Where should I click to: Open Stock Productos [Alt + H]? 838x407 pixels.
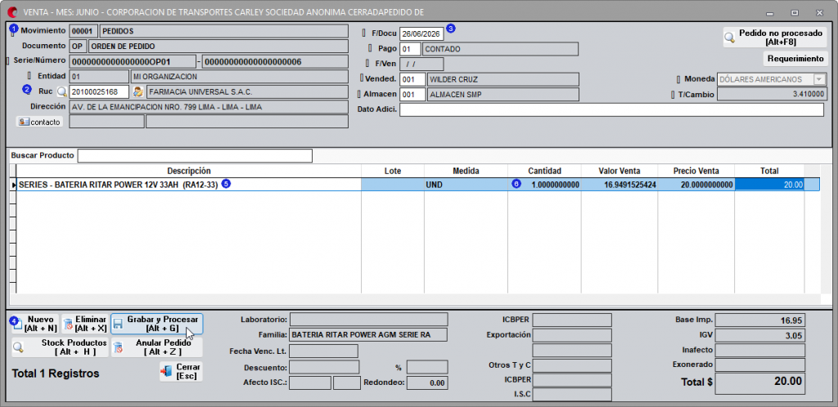pyautogui.click(x=60, y=347)
